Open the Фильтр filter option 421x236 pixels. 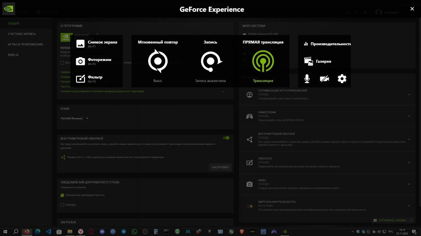pyautogui.click(x=89, y=79)
